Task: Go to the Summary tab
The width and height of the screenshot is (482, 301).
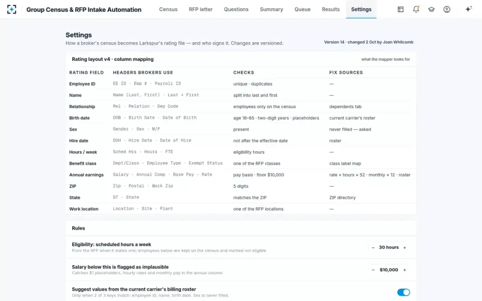Action: (272, 9)
